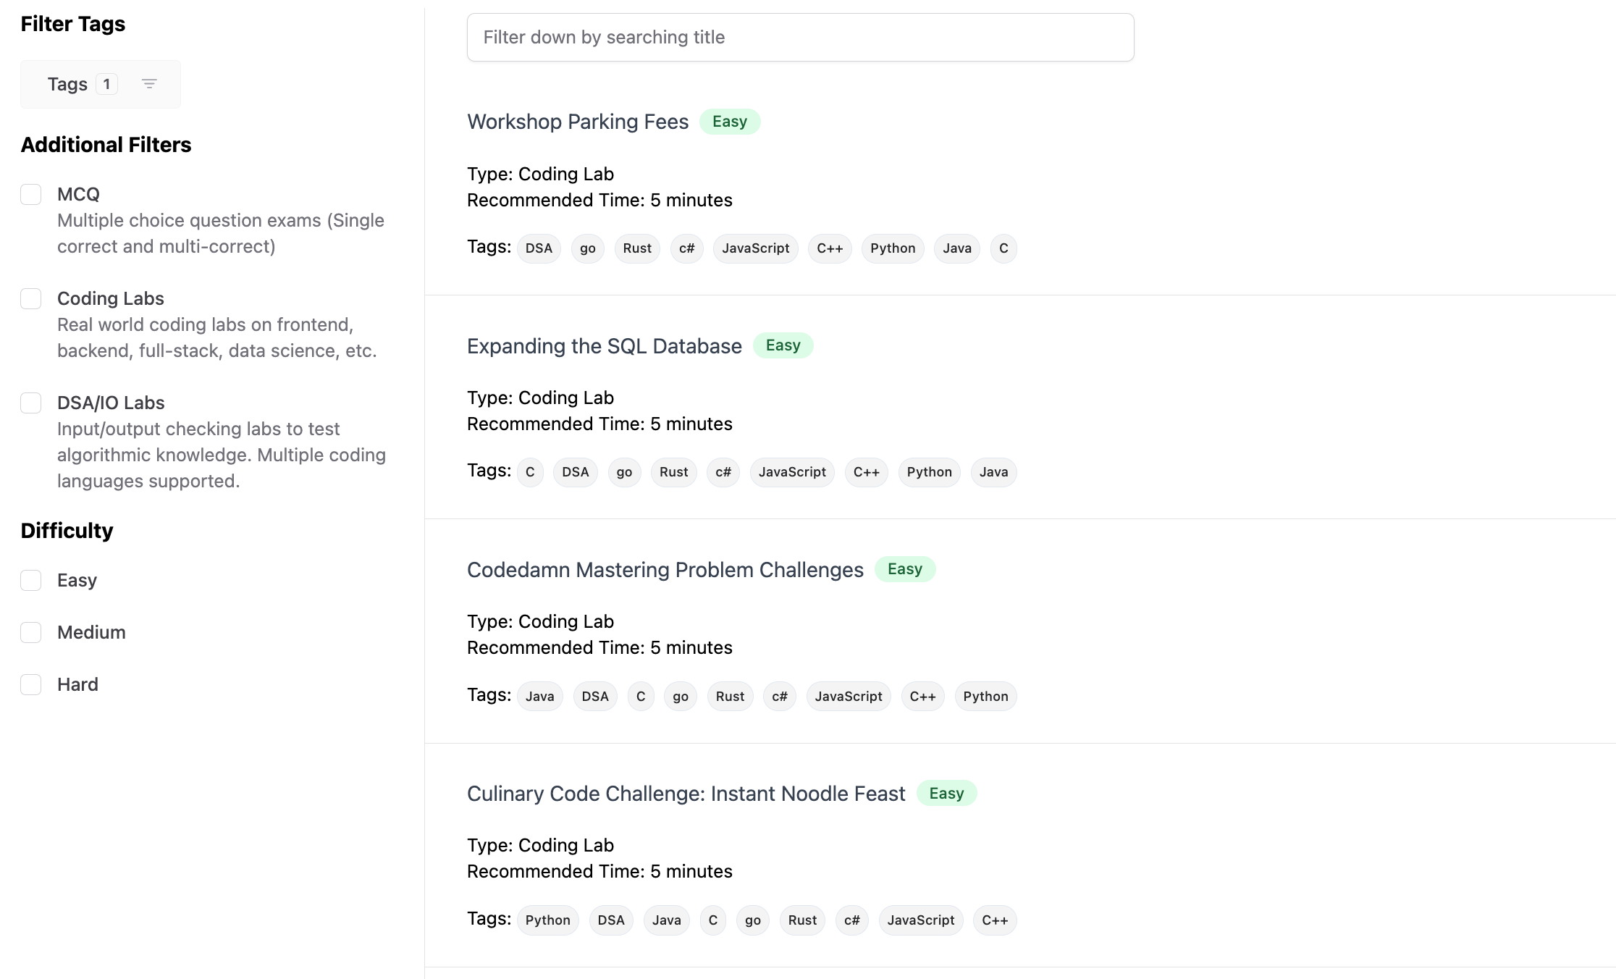Click the Easy badge on Codedamn Mastering Problem
Viewport: 1616px width, 979px height.
pyautogui.click(x=905, y=568)
